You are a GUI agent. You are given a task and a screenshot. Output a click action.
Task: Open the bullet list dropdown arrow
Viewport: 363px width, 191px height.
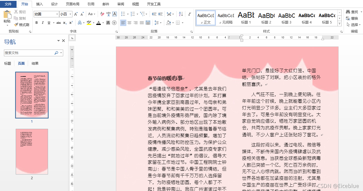point(128,14)
